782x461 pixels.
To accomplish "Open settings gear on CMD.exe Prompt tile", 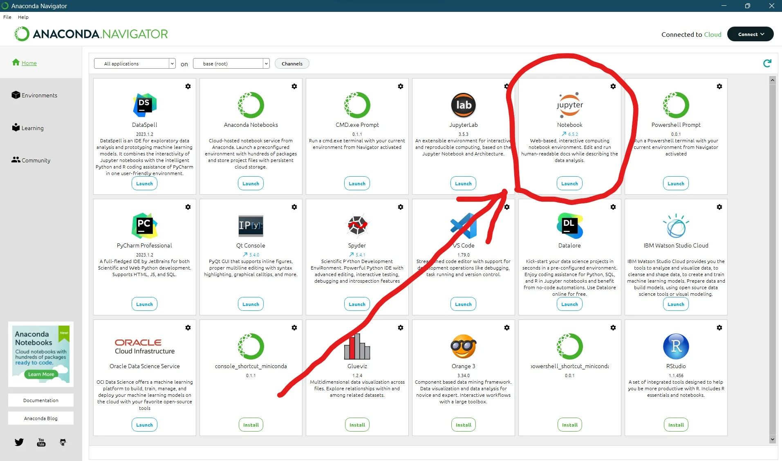I will (401, 86).
